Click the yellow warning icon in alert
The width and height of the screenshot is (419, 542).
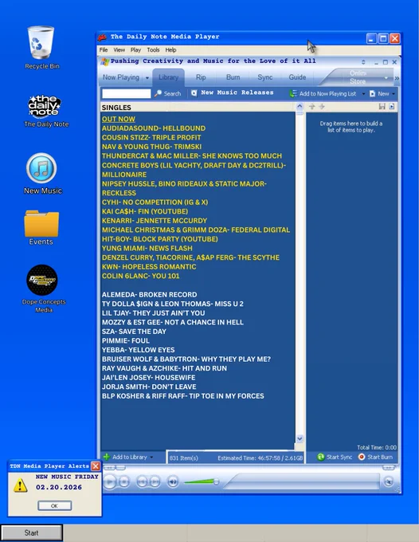[21, 485]
